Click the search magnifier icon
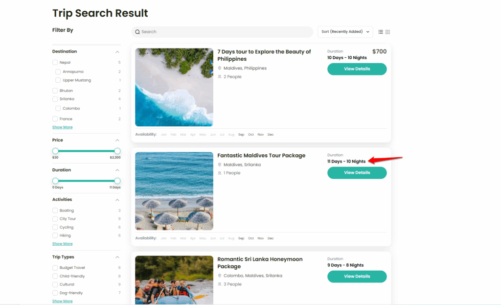The image size is (501, 305). pos(137,32)
